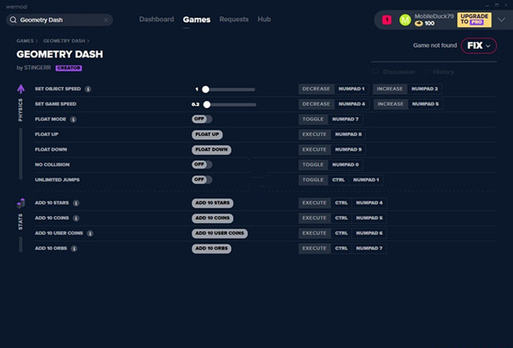
Task: Click the Add 10 Stars button
Action: tap(212, 203)
